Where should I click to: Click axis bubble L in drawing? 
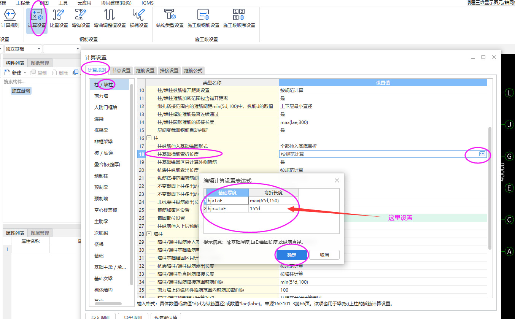tap(509, 93)
